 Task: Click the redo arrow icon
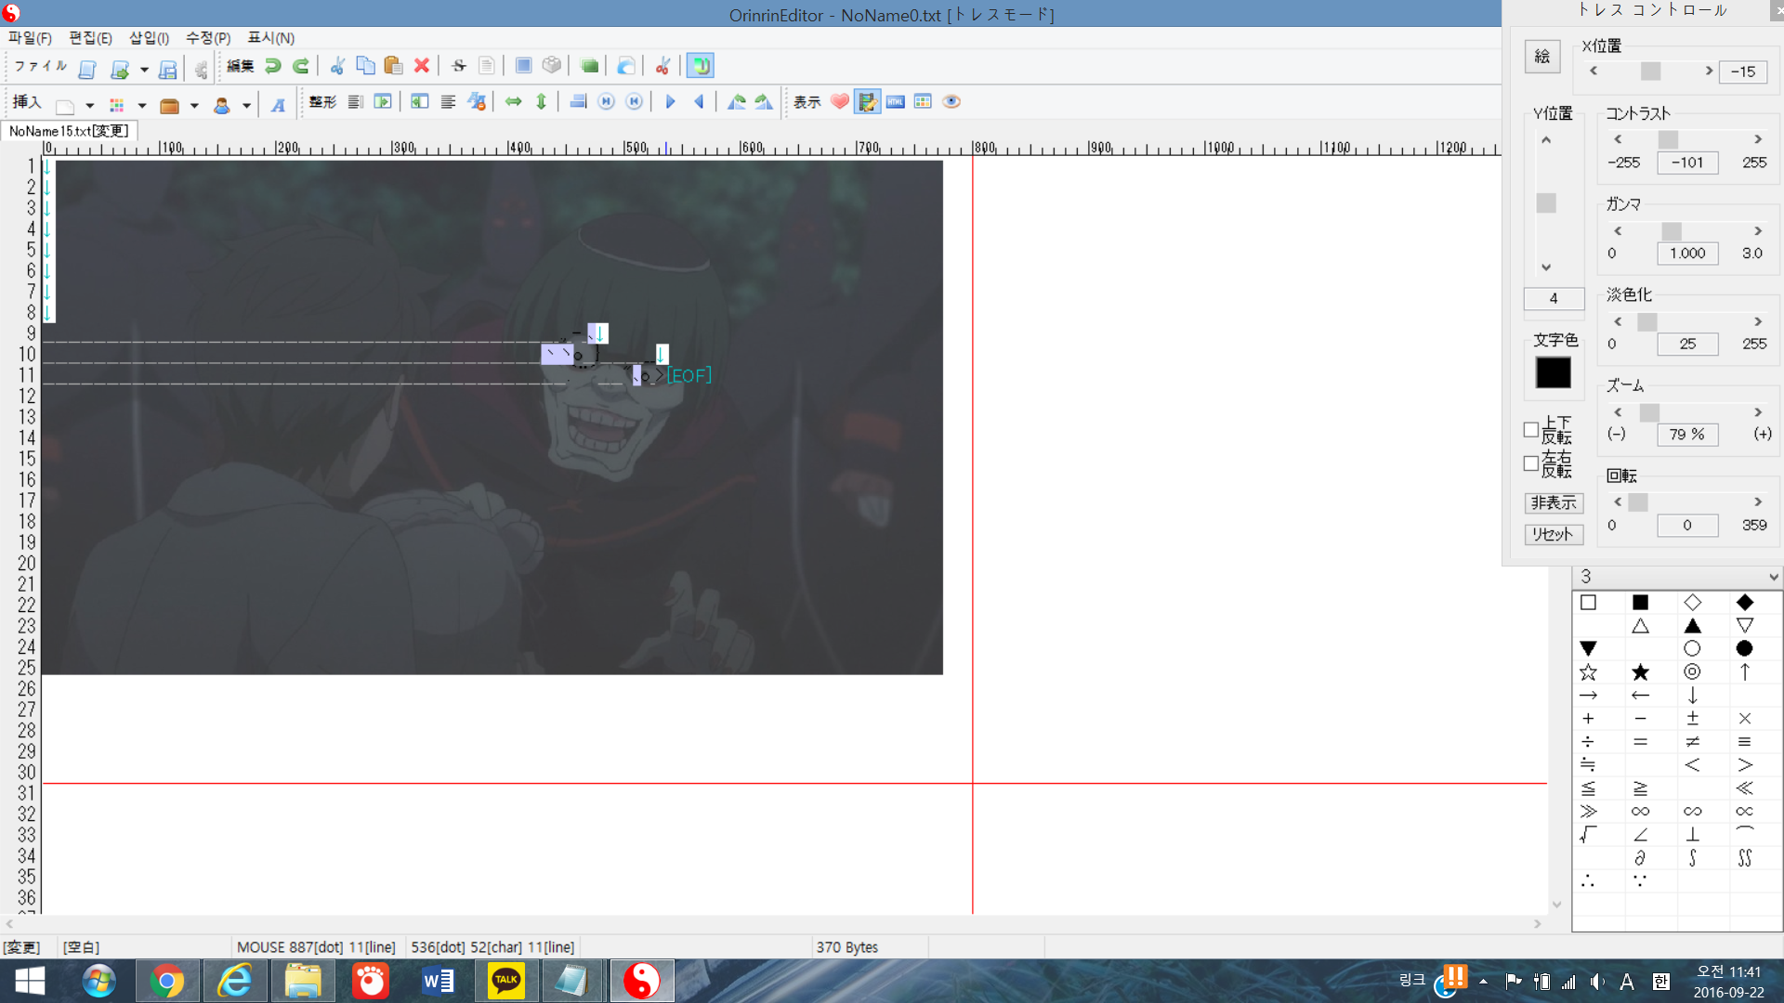pyautogui.click(x=301, y=66)
